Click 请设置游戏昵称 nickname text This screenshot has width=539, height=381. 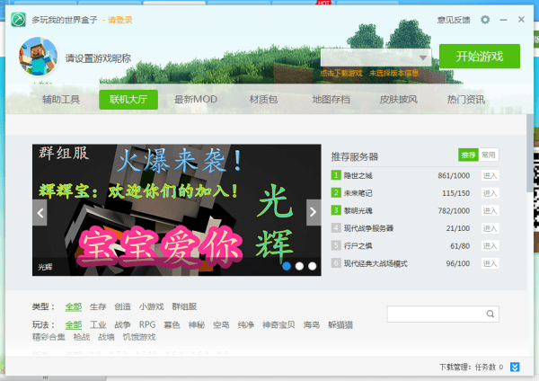98,58
